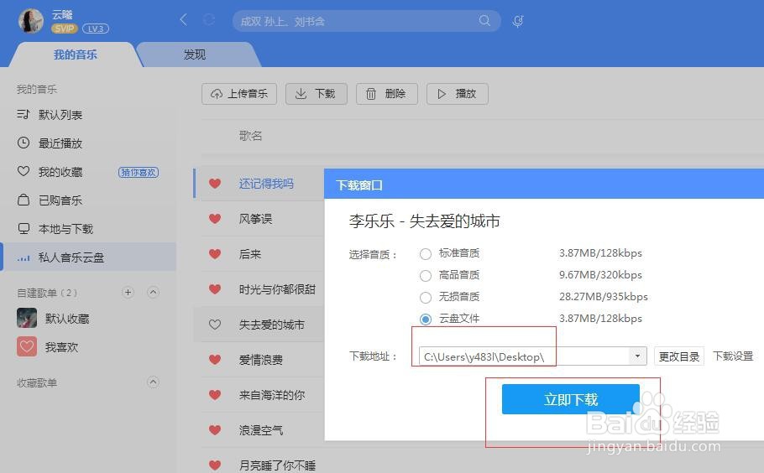Select the song 还记得我吗
The width and height of the screenshot is (764, 473).
pyautogui.click(x=266, y=184)
